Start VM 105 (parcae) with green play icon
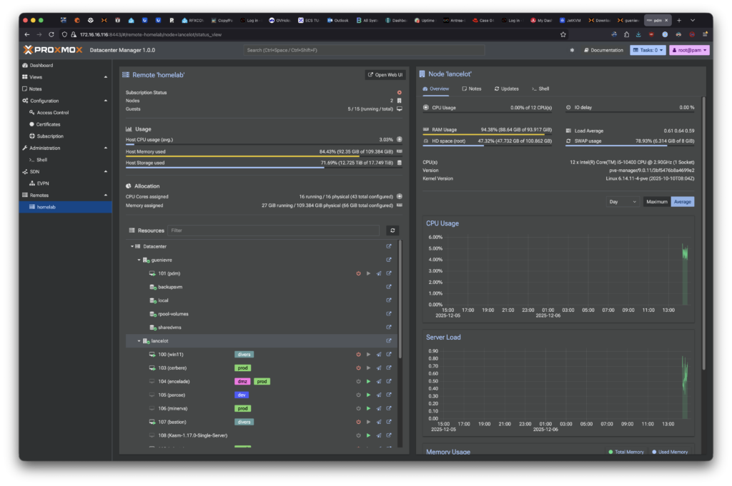The image size is (732, 486). (368, 395)
